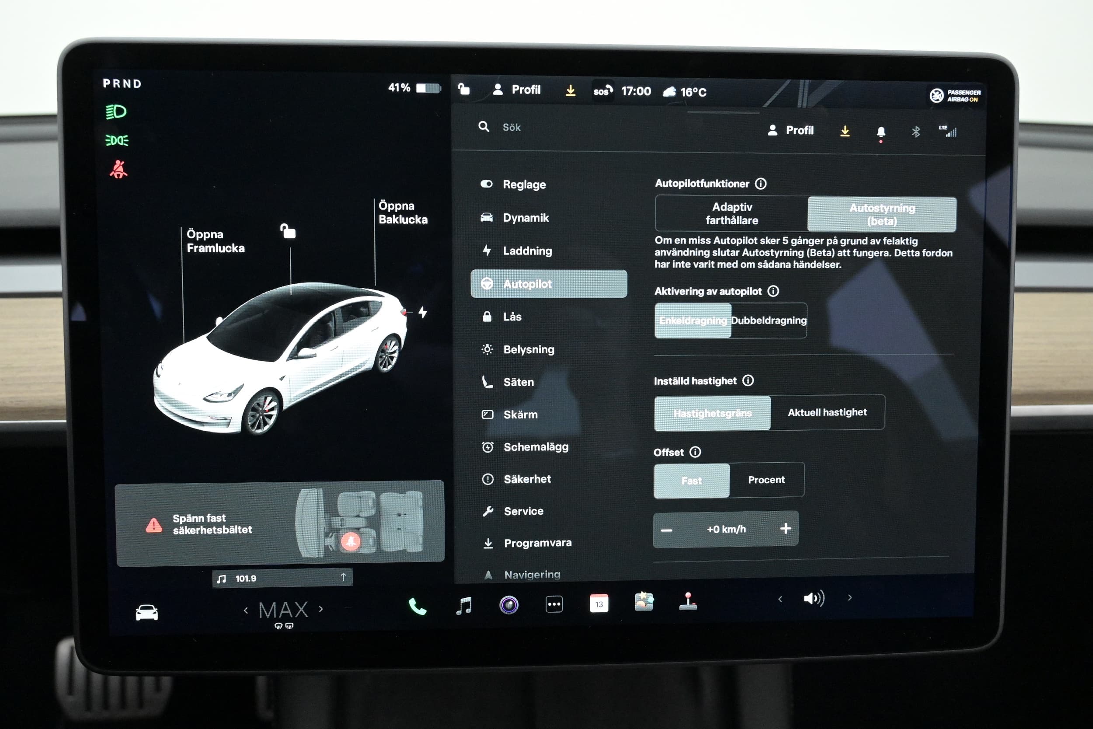Tap the Bluetooth icon
1093x729 pixels.
pos(915,132)
